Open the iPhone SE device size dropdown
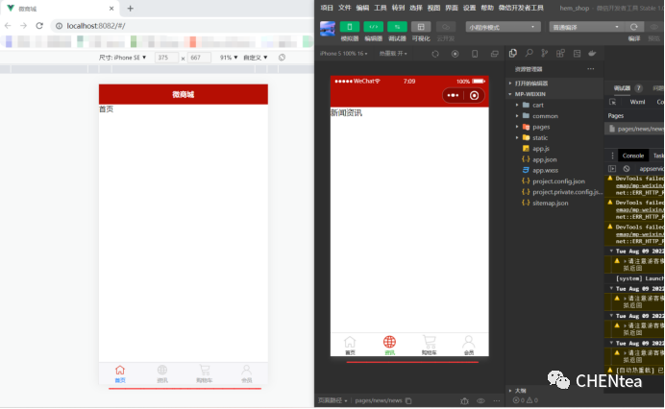665x409 pixels. click(124, 58)
